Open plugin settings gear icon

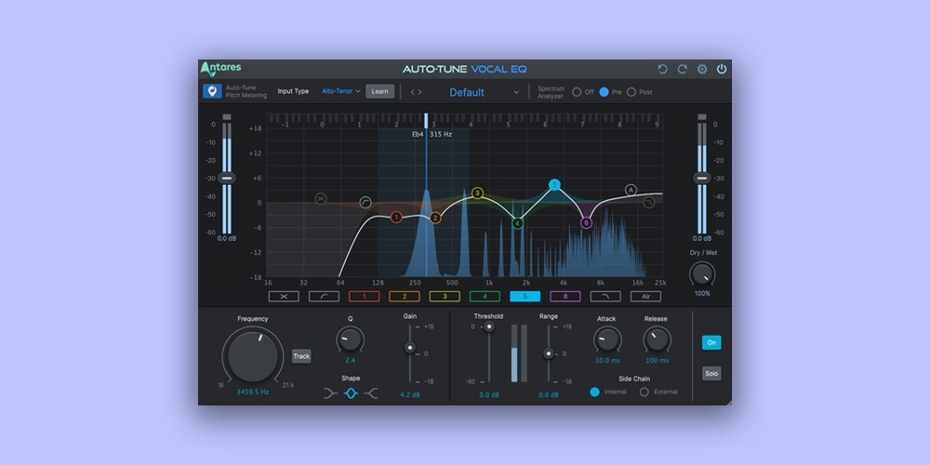pyautogui.click(x=702, y=70)
